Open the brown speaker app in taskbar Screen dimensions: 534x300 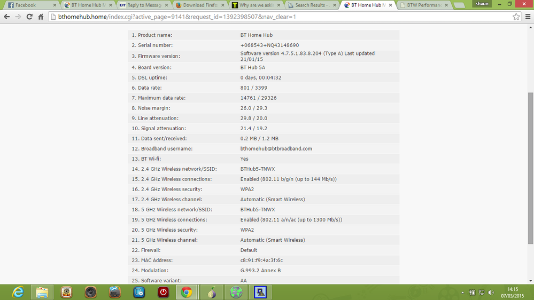click(90, 292)
